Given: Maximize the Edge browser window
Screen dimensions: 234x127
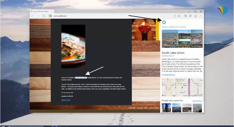Looking at the screenshot, I should tap(195, 11).
